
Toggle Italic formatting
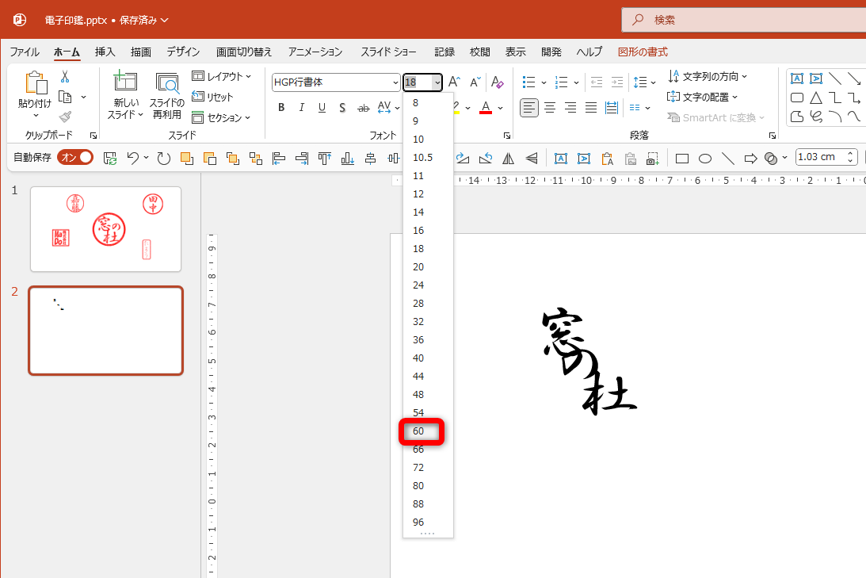302,108
